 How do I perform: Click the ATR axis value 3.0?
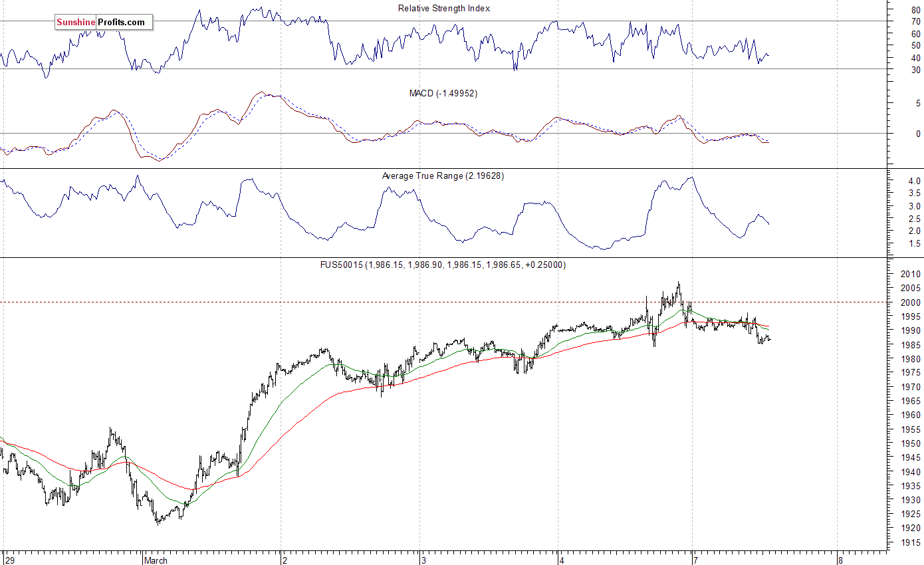point(914,206)
